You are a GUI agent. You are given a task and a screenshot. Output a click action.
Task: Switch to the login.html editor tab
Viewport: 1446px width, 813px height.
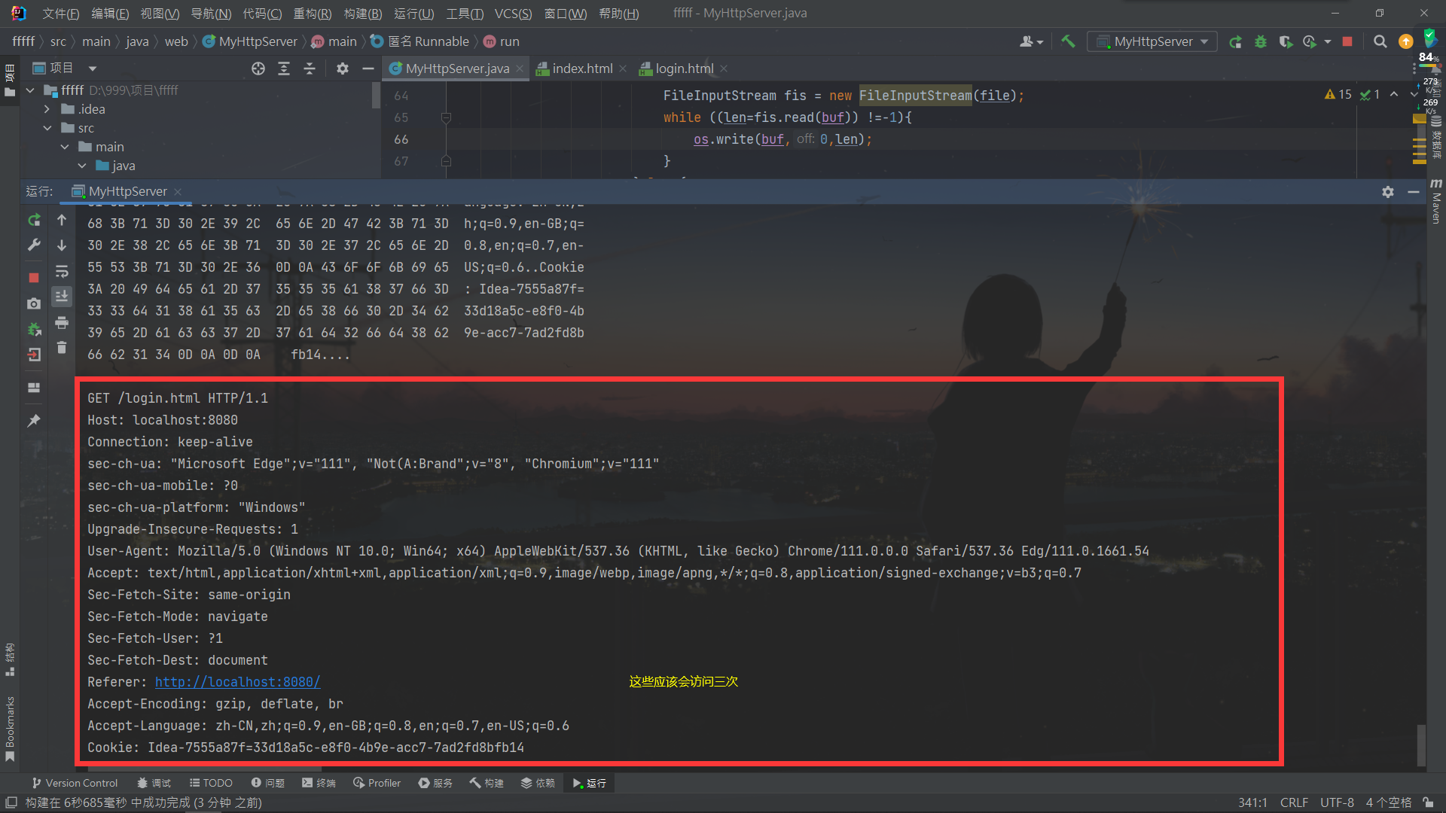pyautogui.click(x=684, y=69)
